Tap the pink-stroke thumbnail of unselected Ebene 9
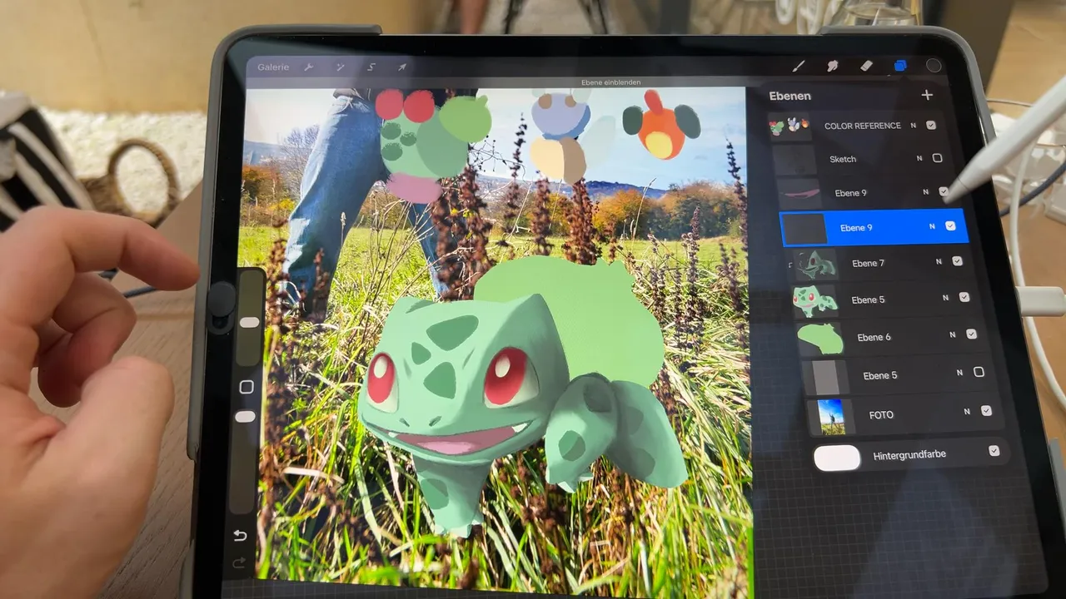The height and width of the screenshot is (599, 1066). (x=799, y=194)
